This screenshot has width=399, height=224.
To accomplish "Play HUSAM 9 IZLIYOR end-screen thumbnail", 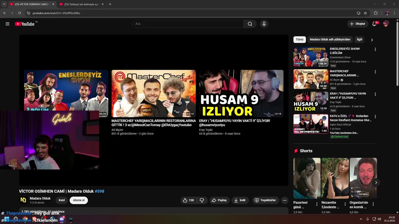I will [x=241, y=93].
